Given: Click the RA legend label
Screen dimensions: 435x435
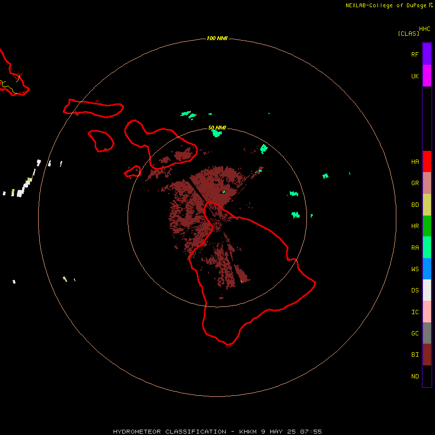Looking at the screenshot, I should (x=415, y=248).
